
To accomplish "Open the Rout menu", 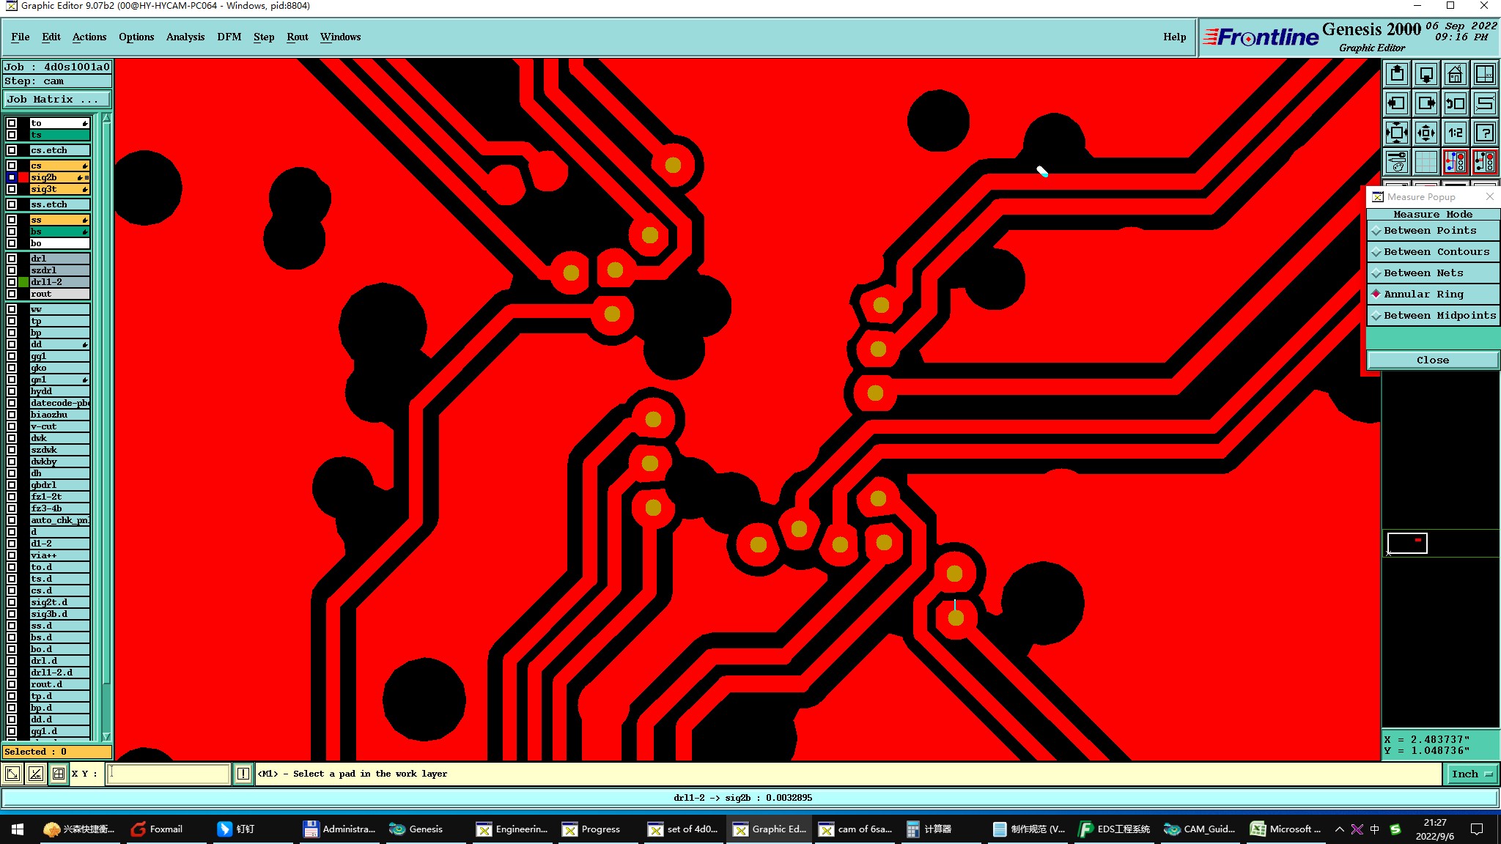I will pos(298,37).
